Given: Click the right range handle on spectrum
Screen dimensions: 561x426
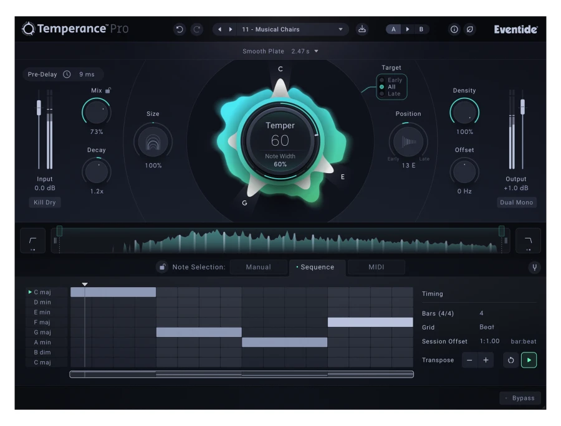Looking at the screenshot, I should point(502,231).
